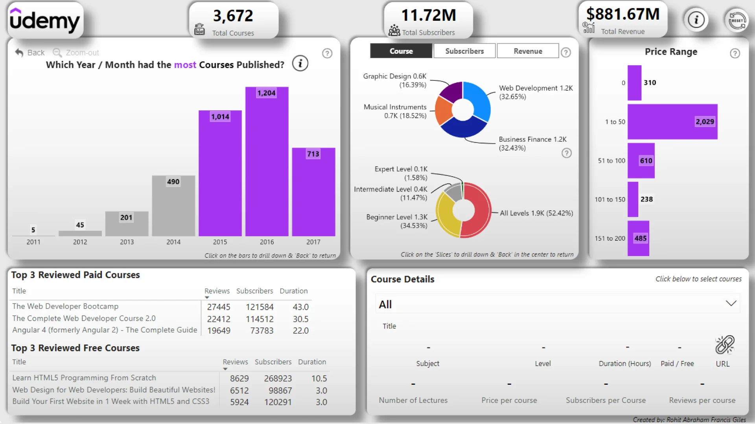Switch to the Revenue tab
This screenshot has height=424, width=755.
tap(528, 51)
